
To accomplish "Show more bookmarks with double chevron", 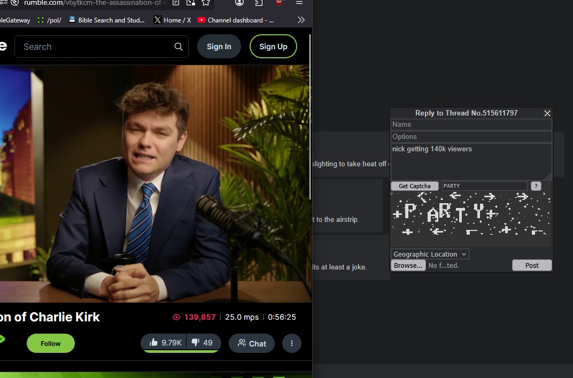I will click(x=301, y=20).
